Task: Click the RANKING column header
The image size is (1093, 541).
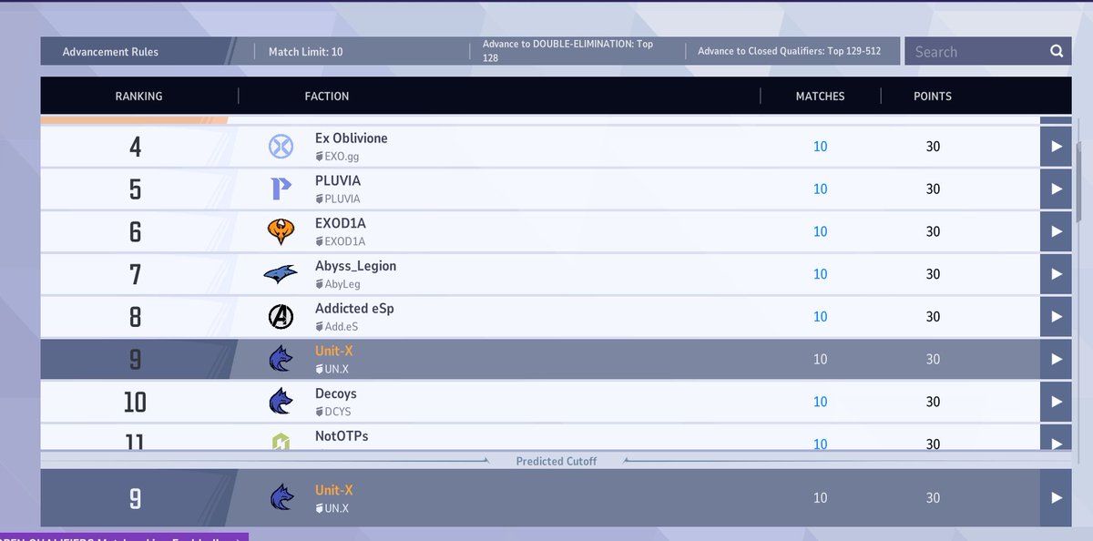Action: coord(138,96)
